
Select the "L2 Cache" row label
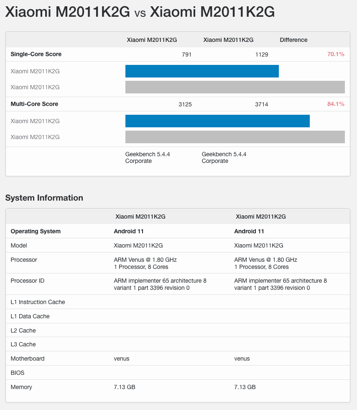[23, 330]
